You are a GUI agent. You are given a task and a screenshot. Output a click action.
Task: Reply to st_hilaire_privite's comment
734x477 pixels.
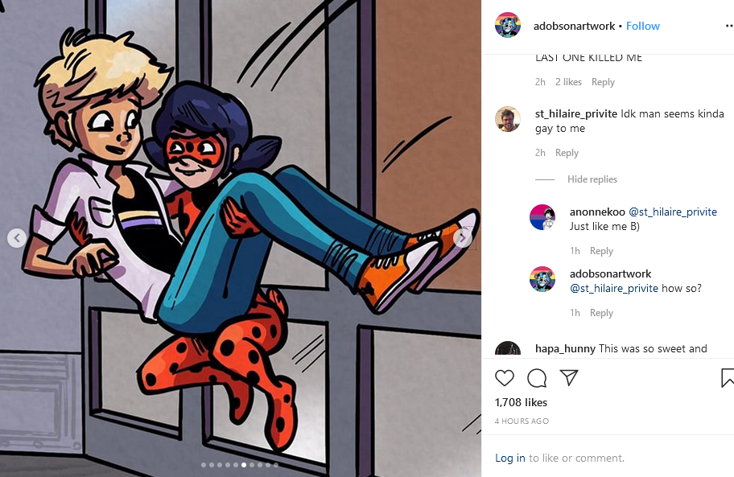coord(567,153)
